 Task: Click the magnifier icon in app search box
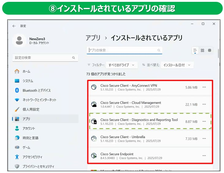pos(159,50)
